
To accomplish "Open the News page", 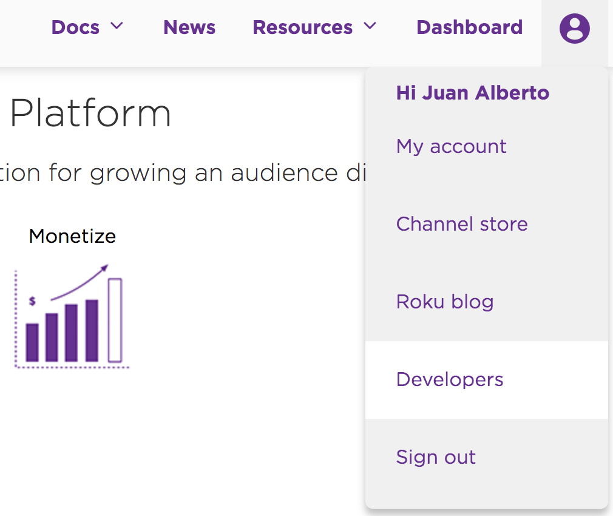I will click(189, 27).
